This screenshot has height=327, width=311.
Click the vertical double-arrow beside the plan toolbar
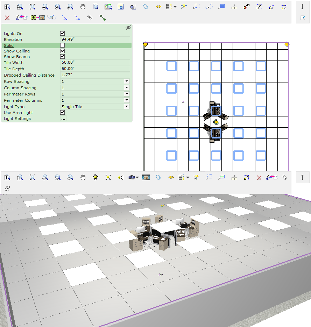(x=303, y=7)
